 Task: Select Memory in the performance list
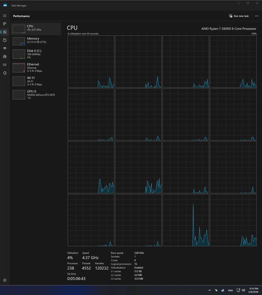click(x=36, y=41)
